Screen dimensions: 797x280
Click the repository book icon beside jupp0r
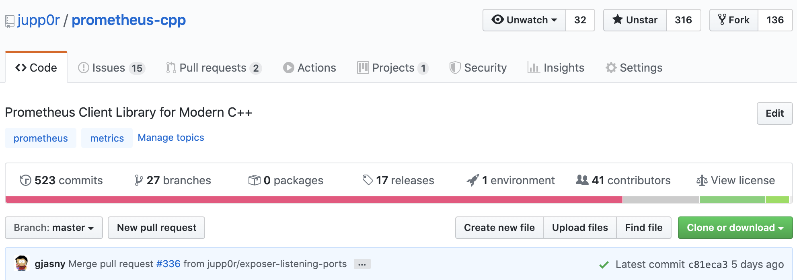pos(10,21)
